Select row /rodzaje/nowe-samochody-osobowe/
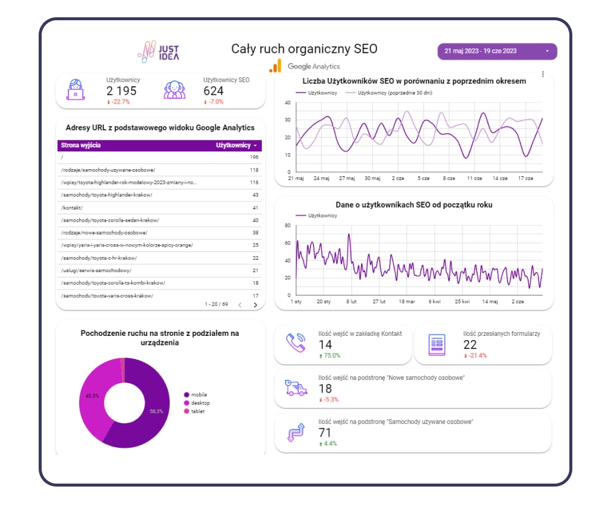 (x=159, y=232)
